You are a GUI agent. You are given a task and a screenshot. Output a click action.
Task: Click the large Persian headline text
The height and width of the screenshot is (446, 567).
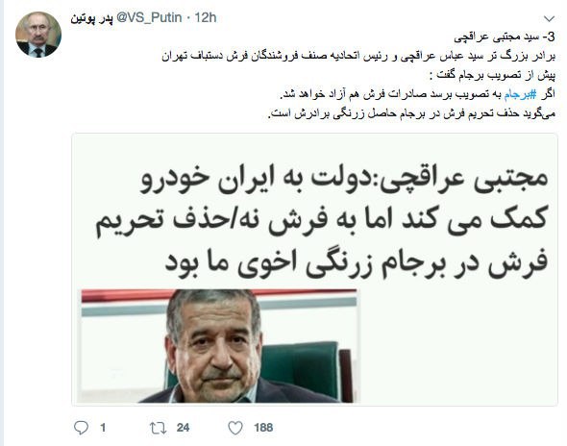[x=322, y=221]
